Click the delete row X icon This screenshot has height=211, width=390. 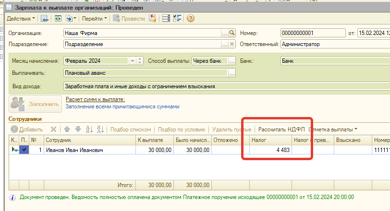point(54,129)
